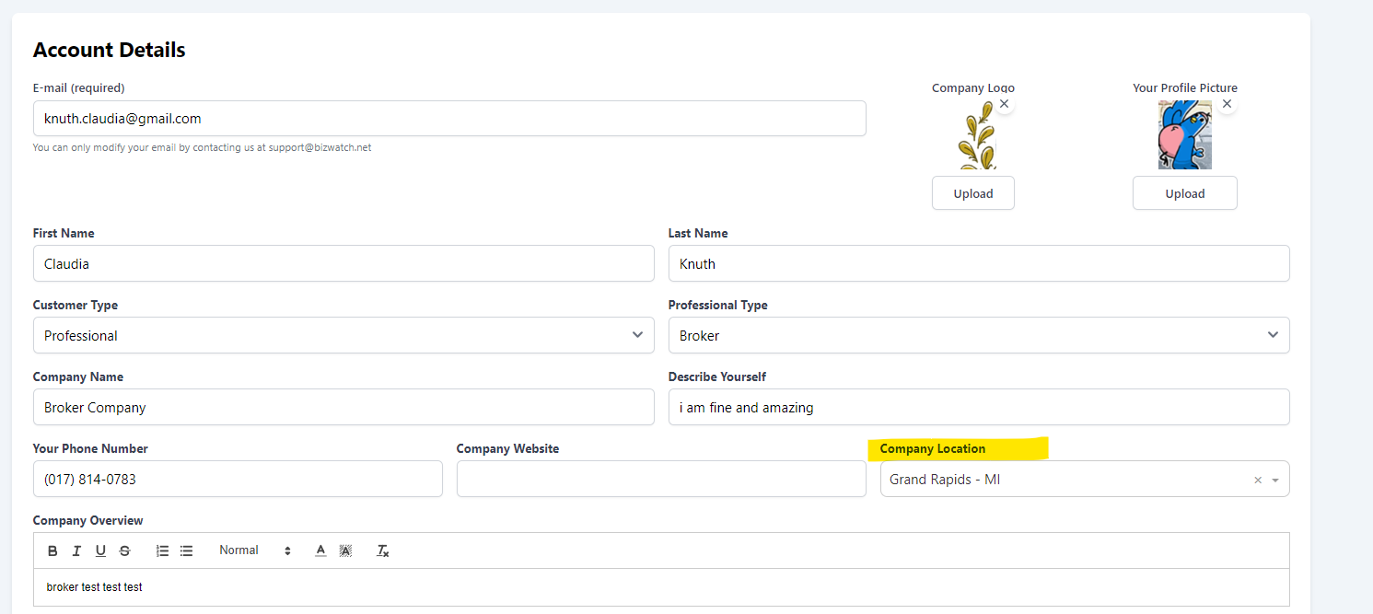Screen dimensions: 1373x614
Task: Apply strikethrough formatting in editor toolbar
Action: [x=124, y=550]
